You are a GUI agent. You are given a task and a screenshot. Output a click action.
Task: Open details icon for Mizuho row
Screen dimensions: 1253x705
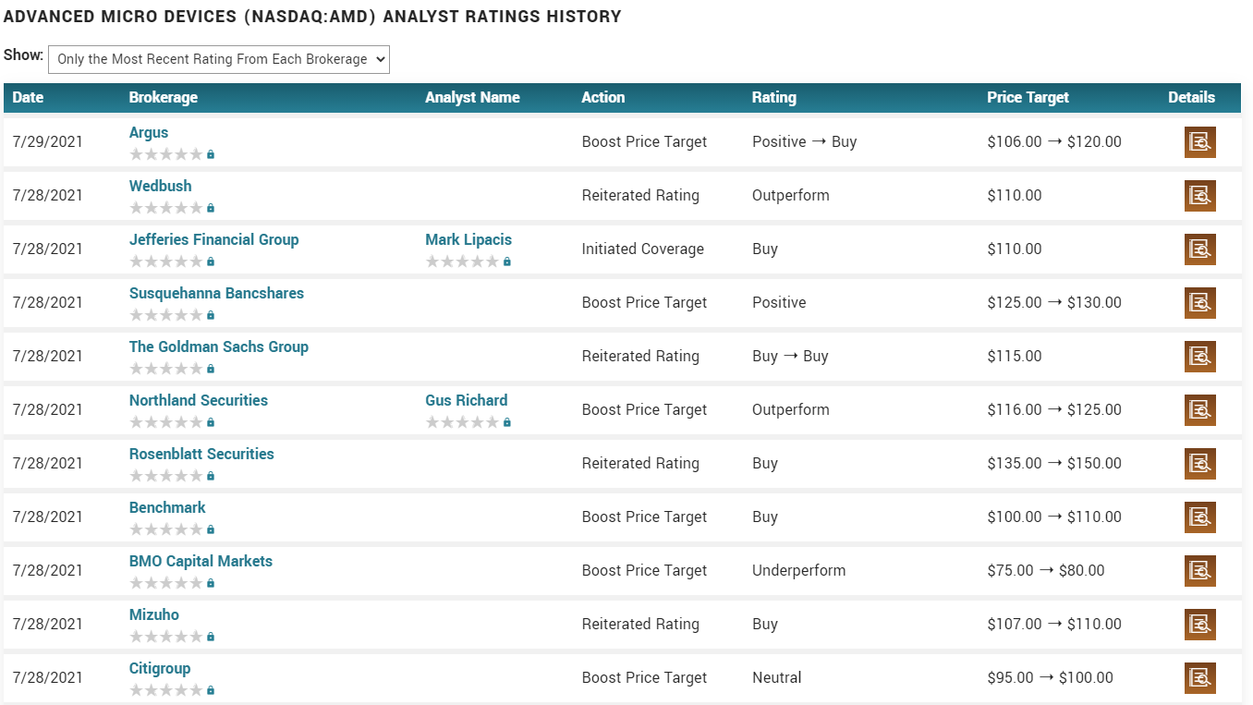(x=1200, y=625)
